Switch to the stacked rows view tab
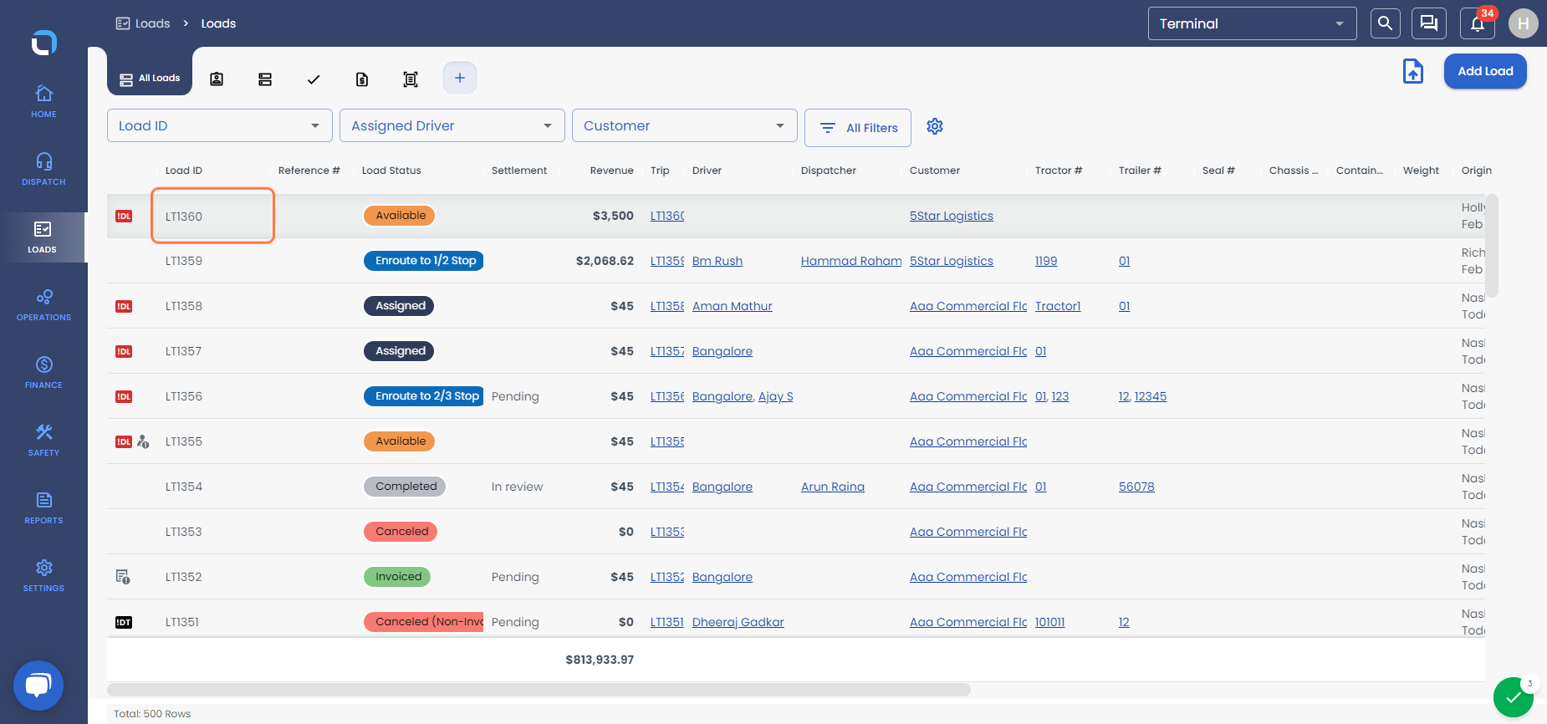This screenshot has width=1547, height=724. (x=265, y=79)
